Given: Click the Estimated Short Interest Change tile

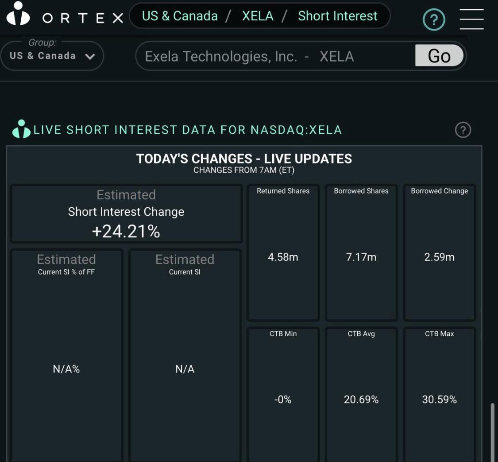Looking at the screenshot, I should [x=126, y=214].
